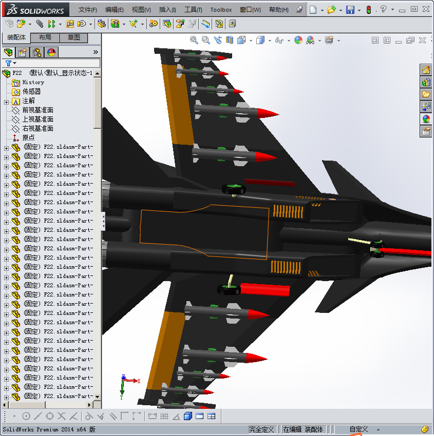Toggle single view window icon in bottom toolbar
Viewport: 434px width, 436px height.
click(x=200, y=417)
